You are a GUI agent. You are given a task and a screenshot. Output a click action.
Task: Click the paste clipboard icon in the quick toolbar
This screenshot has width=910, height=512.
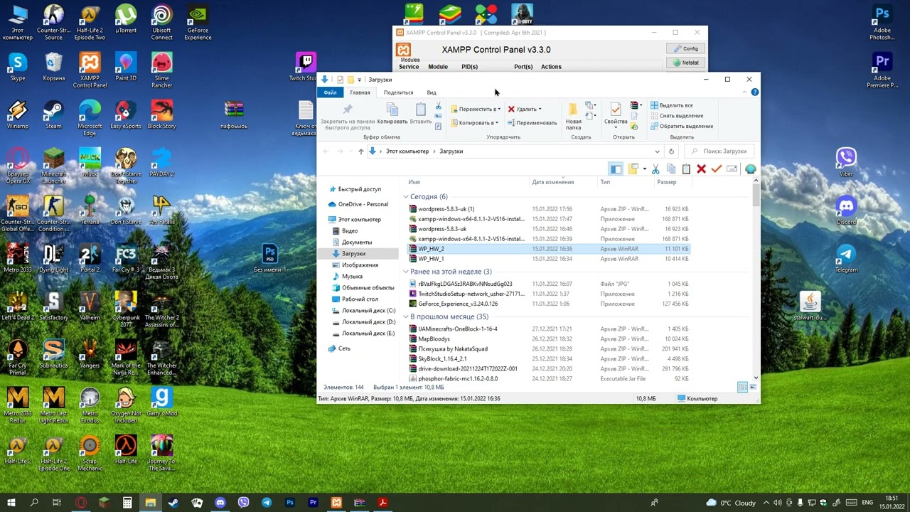686,169
